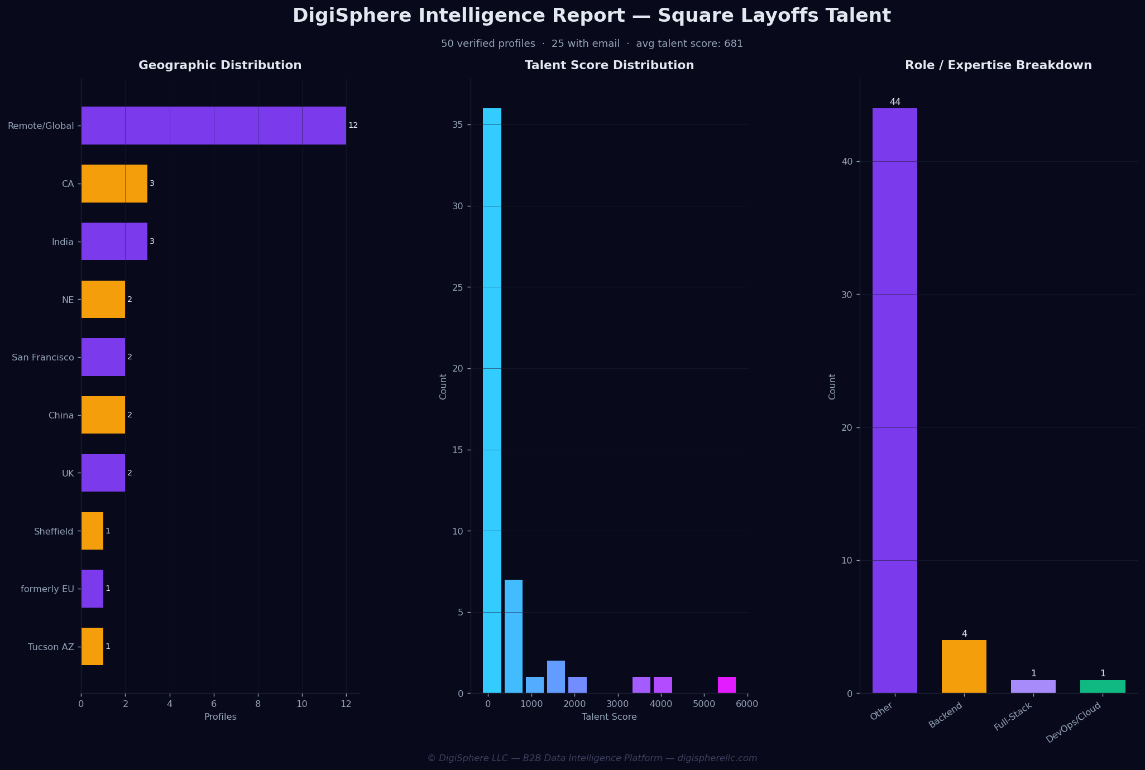The width and height of the screenshot is (1145, 770).
Task: Click the DigiSphere LLC copyright footer
Action: point(592,758)
